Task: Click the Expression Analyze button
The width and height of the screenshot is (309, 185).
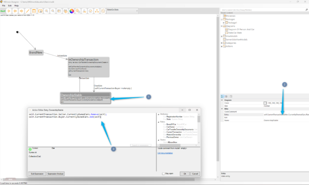Action: [56, 174]
